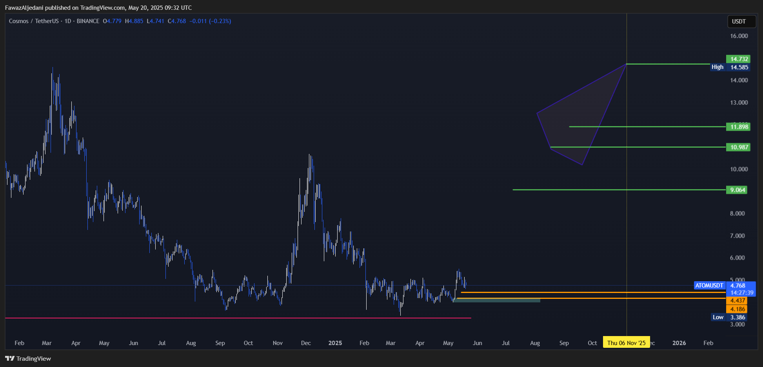The height and width of the screenshot is (367, 763).
Task: Click the 10.987 green price label
Action: tap(738, 147)
